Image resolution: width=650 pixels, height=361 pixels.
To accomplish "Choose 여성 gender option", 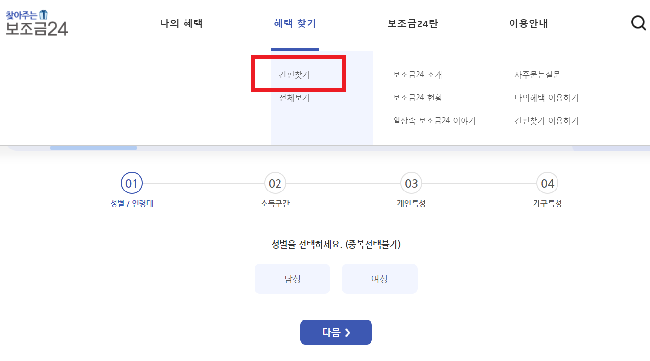I will pos(379,279).
